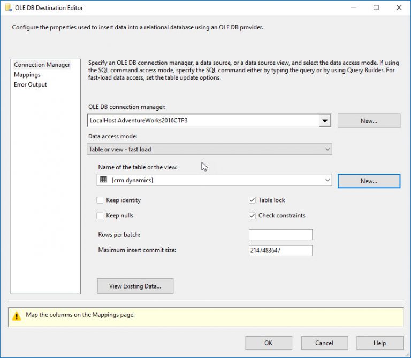Click New next to connection manager
Image resolution: width=411 pixels, height=358 pixels.
[x=369, y=121]
